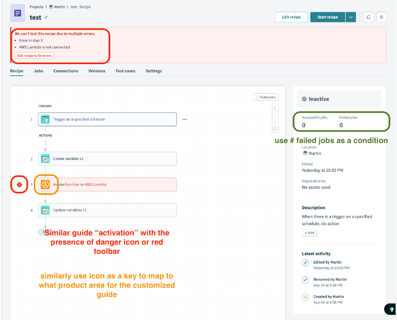Click the copy recipe icon in the header
Screen dimensions: 397x320
368,17
